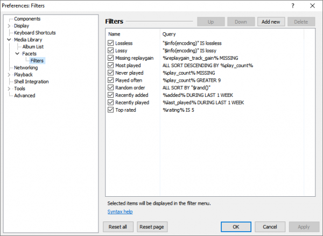Click the help question mark button
The height and width of the screenshot is (236, 323).
click(x=292, y=5)
